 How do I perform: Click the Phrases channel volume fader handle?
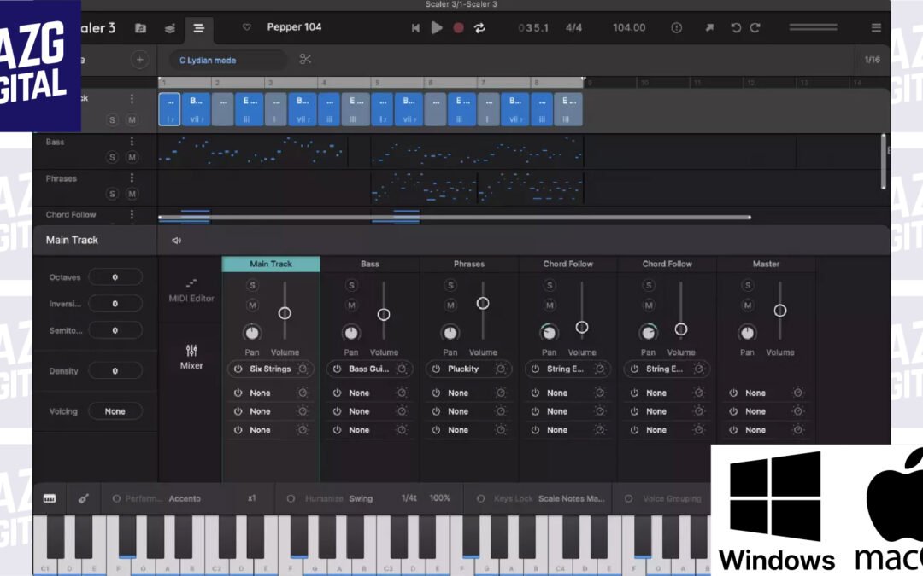tap(483, 303)
